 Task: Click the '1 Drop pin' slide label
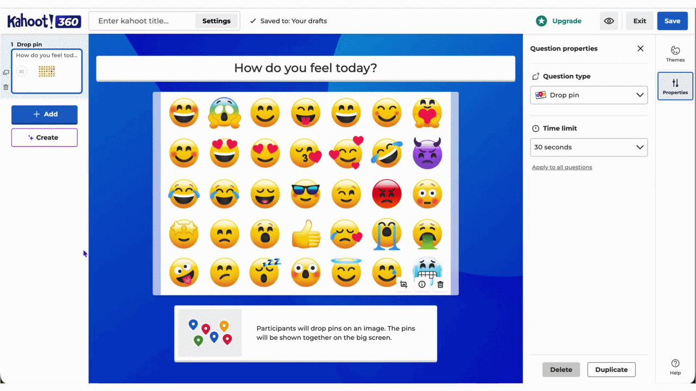[26, 45]
